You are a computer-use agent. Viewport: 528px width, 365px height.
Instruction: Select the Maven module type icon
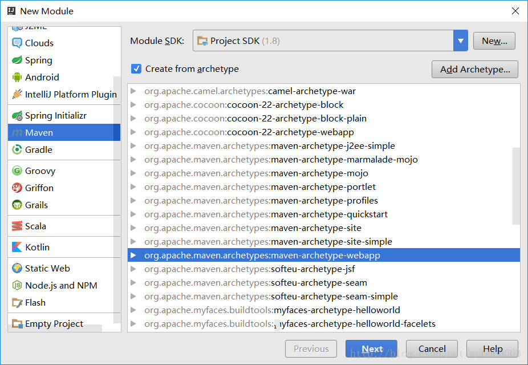tap(18, 132)
